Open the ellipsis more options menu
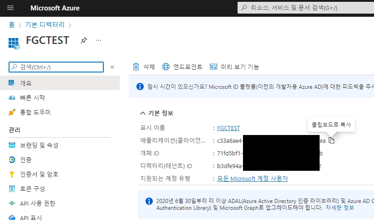This screenshot has height=222, width=374. click(x=98, y=40)
